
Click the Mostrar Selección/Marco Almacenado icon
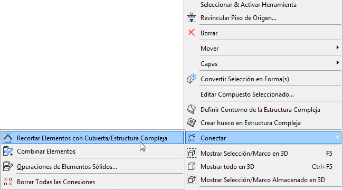192,179
